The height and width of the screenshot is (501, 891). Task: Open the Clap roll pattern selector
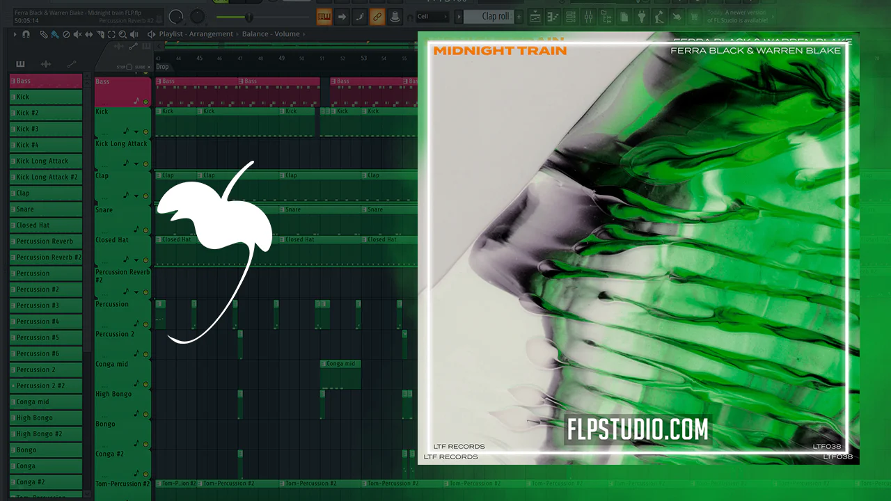coord(489,17)
